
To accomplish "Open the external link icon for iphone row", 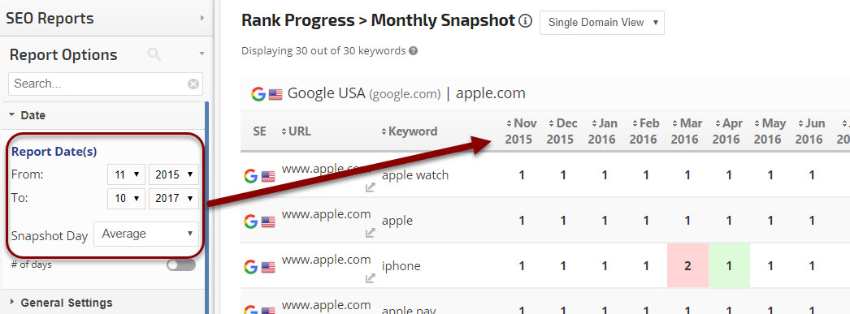I will click(x=371, y=278).
